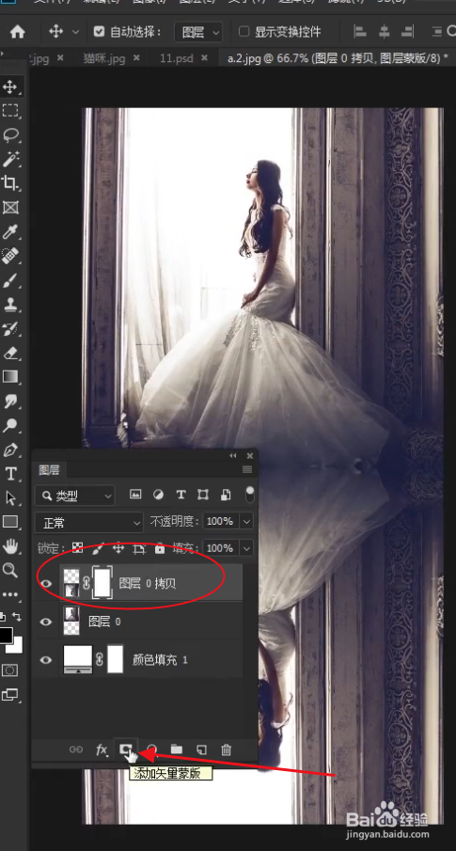Align horizontal centers in options bar
The image size is (456, 851).
[385, 32]
